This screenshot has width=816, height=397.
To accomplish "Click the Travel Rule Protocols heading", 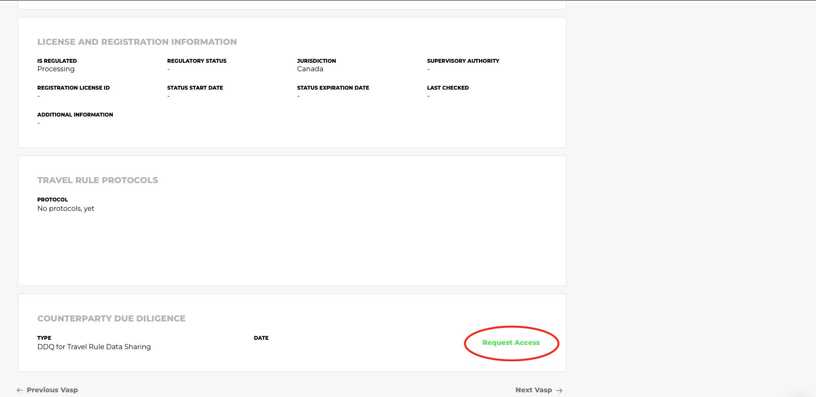I will point(98,180).
